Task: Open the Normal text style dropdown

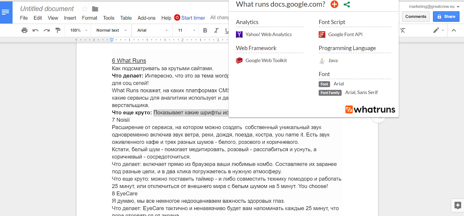Action: [112, 30]
